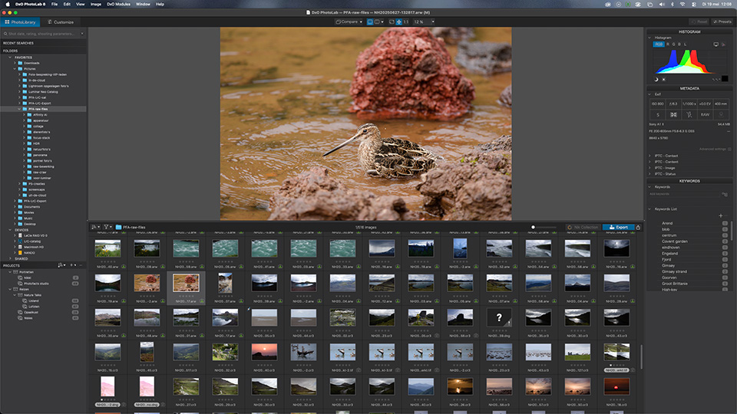Select side-by-side split view icon
Screen dimensions: 737x414
coord(377,22)
